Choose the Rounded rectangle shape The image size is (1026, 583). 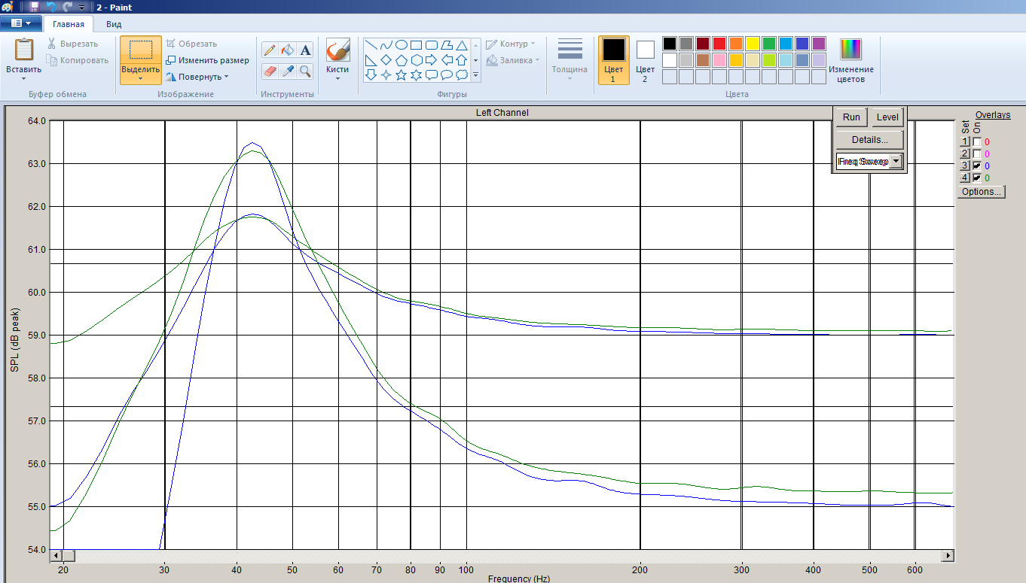point(431,45)
